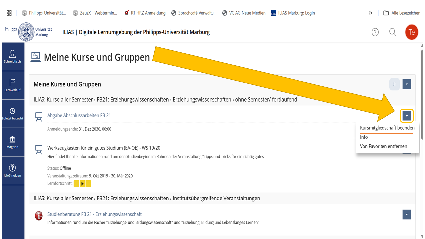Image resolution: width=425 pixels, height=239 pixels.
Task: Open course 'Abgabe Abschlussarbeiten FB 21'
Action: [79, 115]
